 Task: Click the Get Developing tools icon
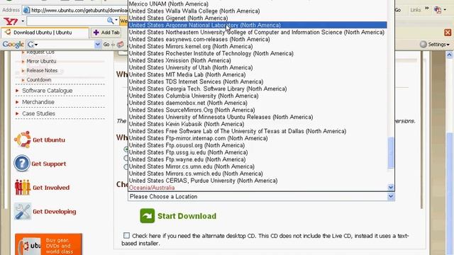22,211
